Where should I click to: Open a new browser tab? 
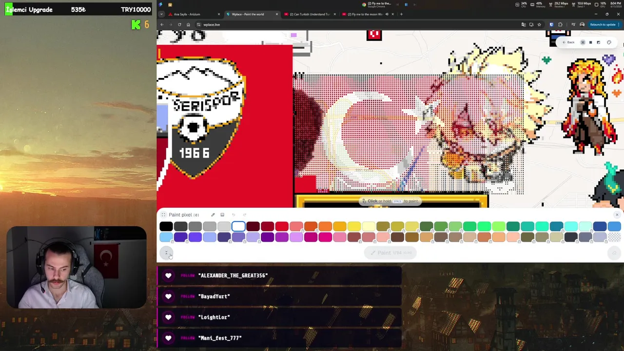[401, 14]
